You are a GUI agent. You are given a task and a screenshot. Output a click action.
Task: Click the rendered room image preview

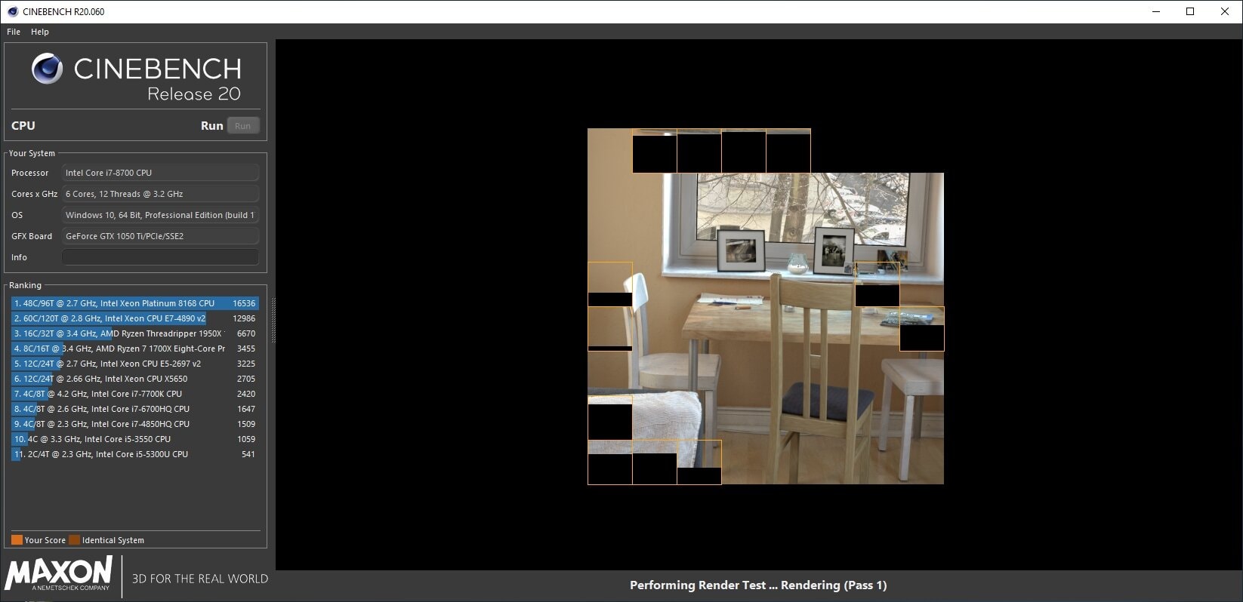tap(766, 306)
